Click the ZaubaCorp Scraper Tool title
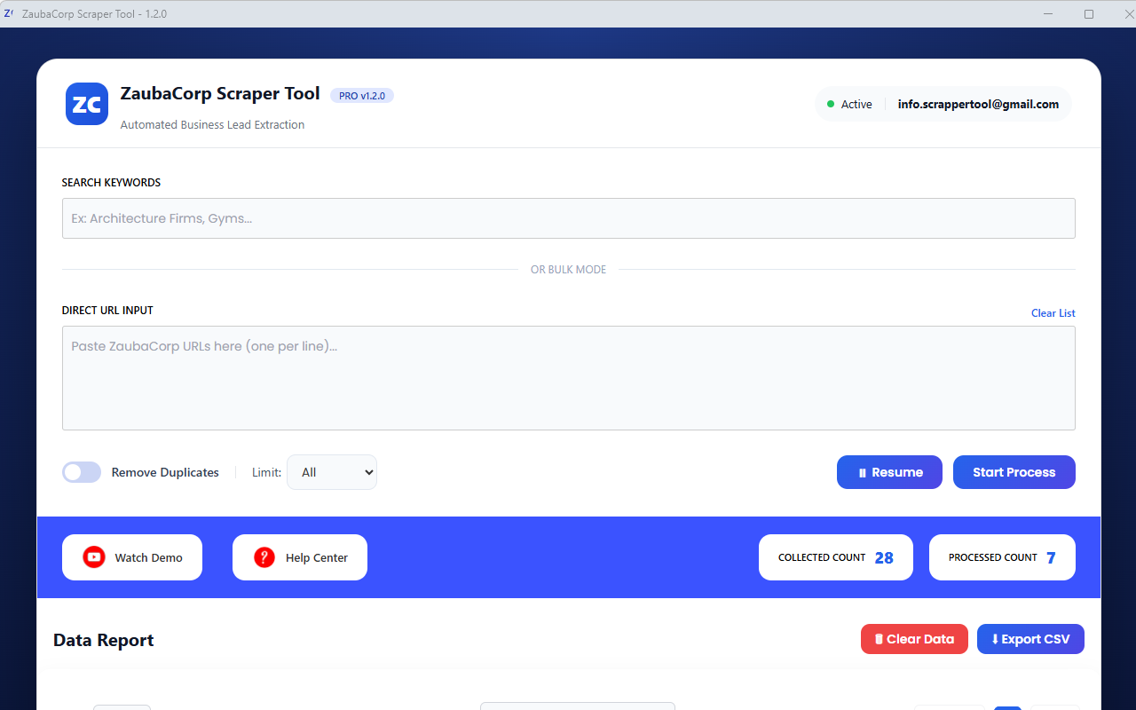 (x=220, y=93)
